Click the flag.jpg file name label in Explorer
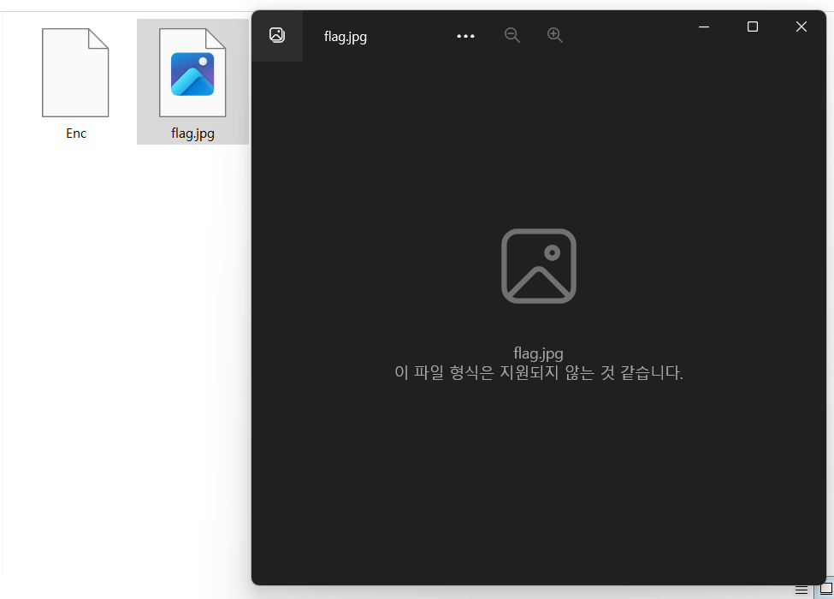The image size is (834, 599). coord(192,133)
